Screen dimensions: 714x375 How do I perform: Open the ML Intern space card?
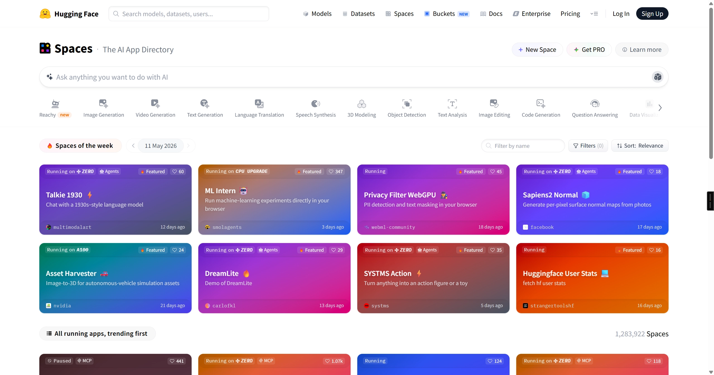[274, 200]
